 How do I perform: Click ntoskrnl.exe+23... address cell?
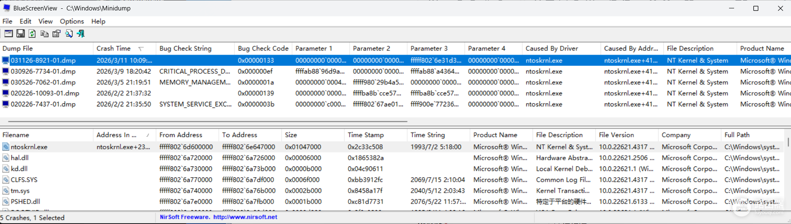pos(123,147)
